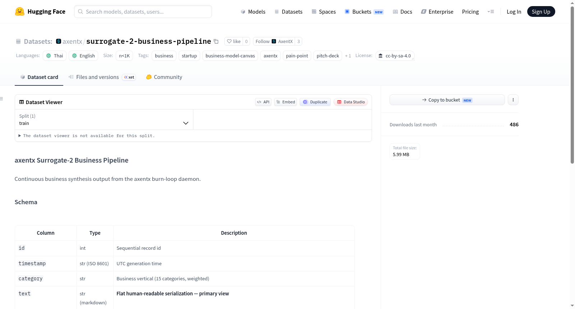Click the English language tag

click(83, 56)
